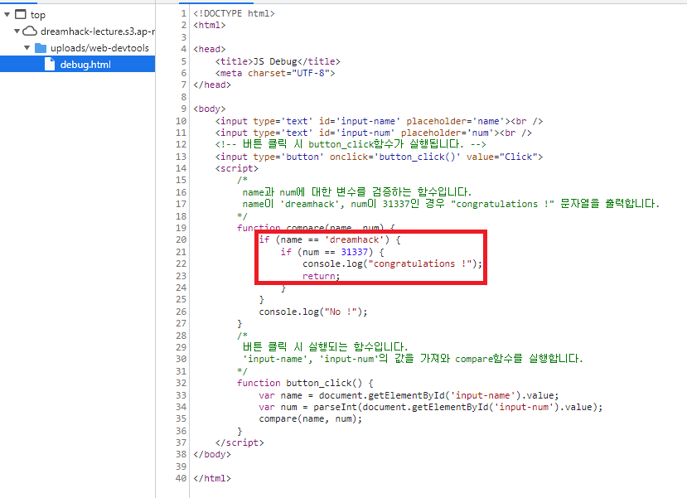Click "congratulations !" string in console.log
687x498 pixels.
click(419, 264)
